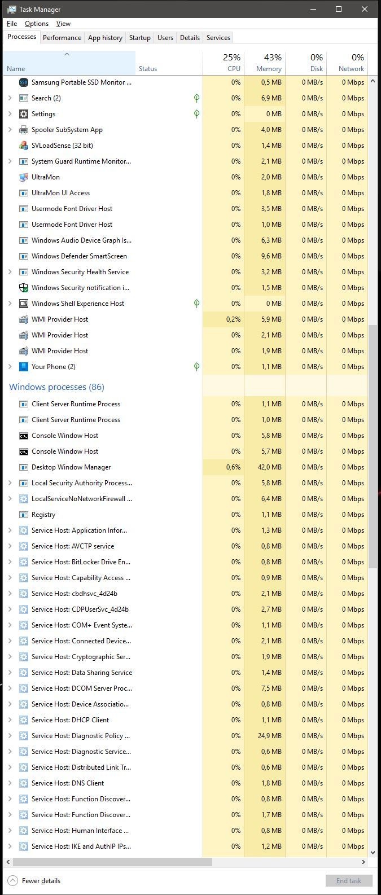Click the scroll up arrow
381x895 pixels.
click(x=373, y=81)
